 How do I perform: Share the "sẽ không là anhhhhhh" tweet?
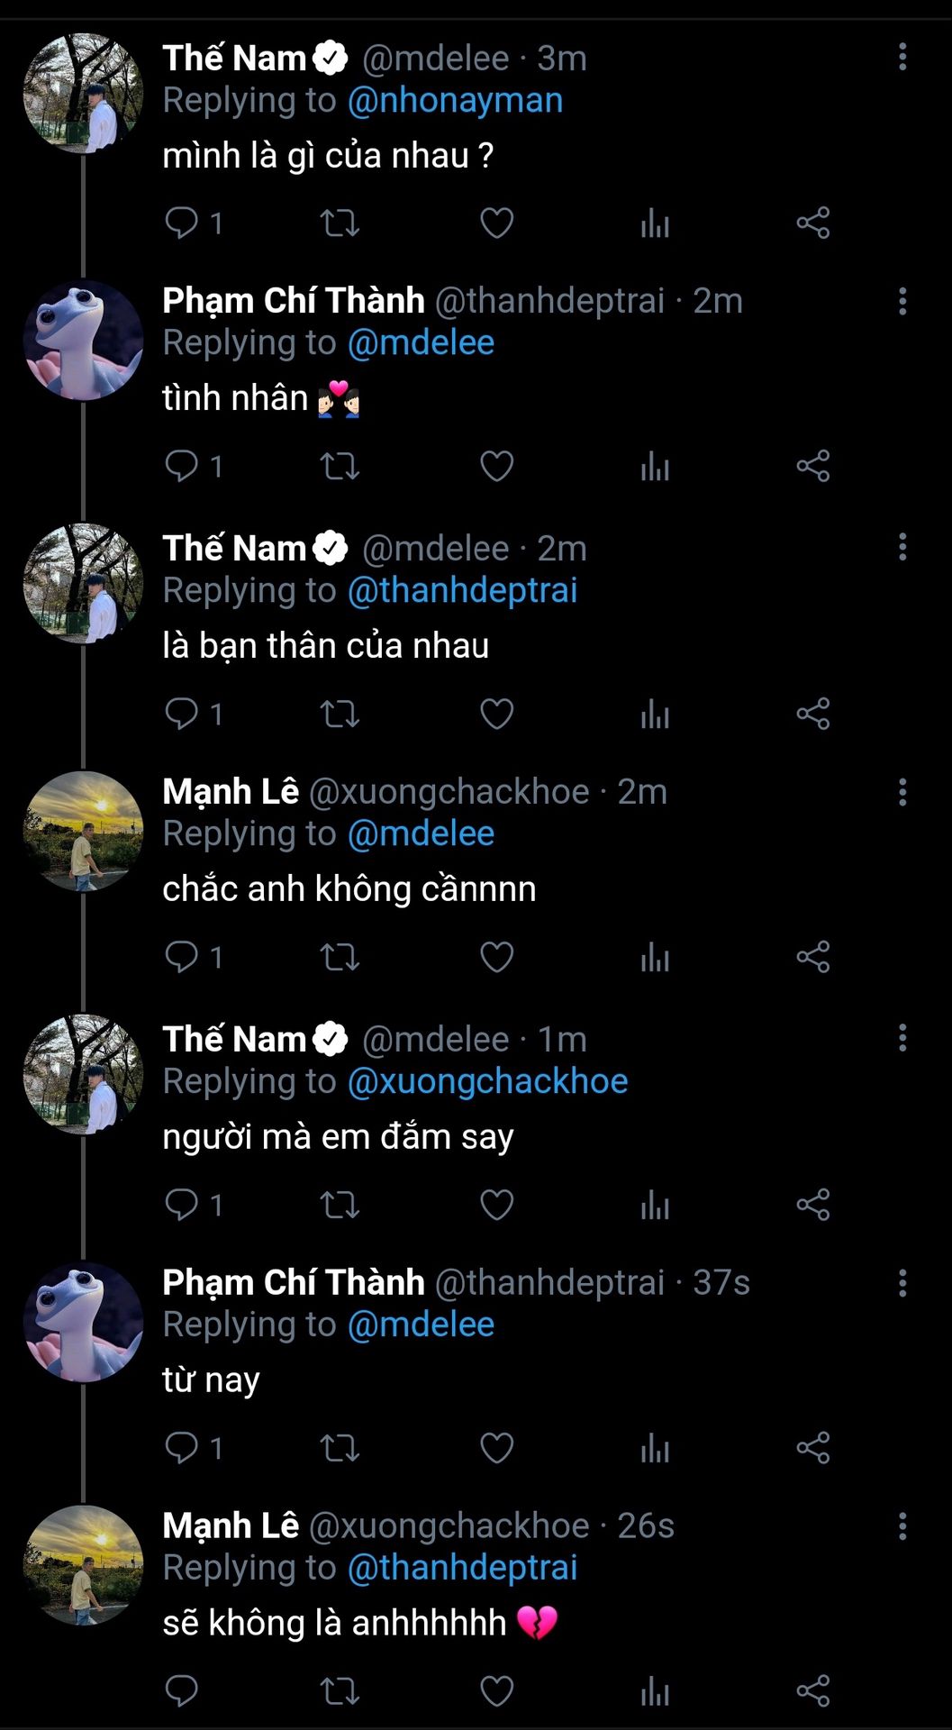tap(812, 1691)
